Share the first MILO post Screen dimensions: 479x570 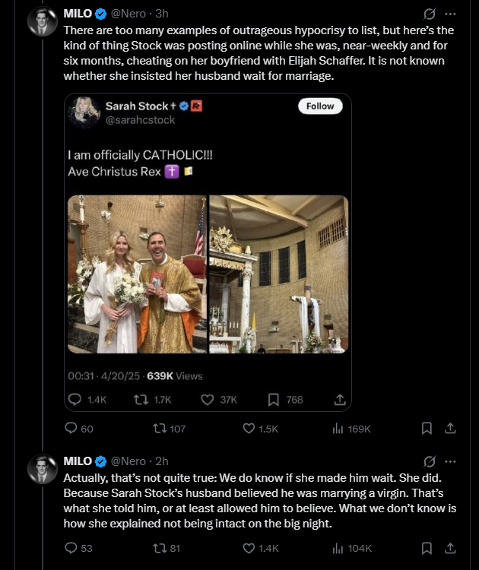(450, 429)
